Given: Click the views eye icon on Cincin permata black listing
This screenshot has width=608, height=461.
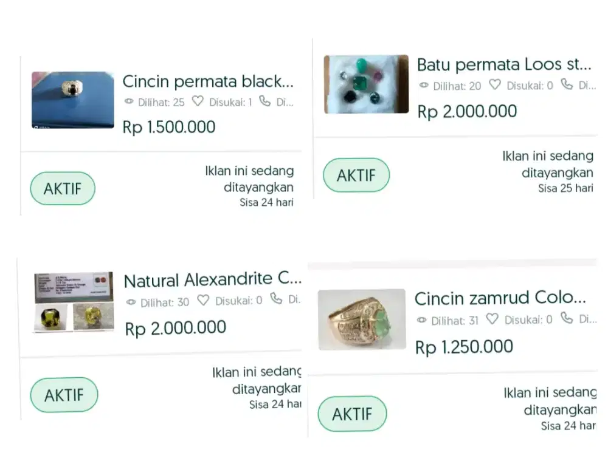Looking at the screenshot, I should pyautogui.click(x=130, y=102).
